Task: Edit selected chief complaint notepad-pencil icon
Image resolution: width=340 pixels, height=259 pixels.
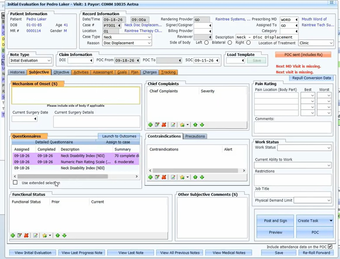Action: pos(157,125)
